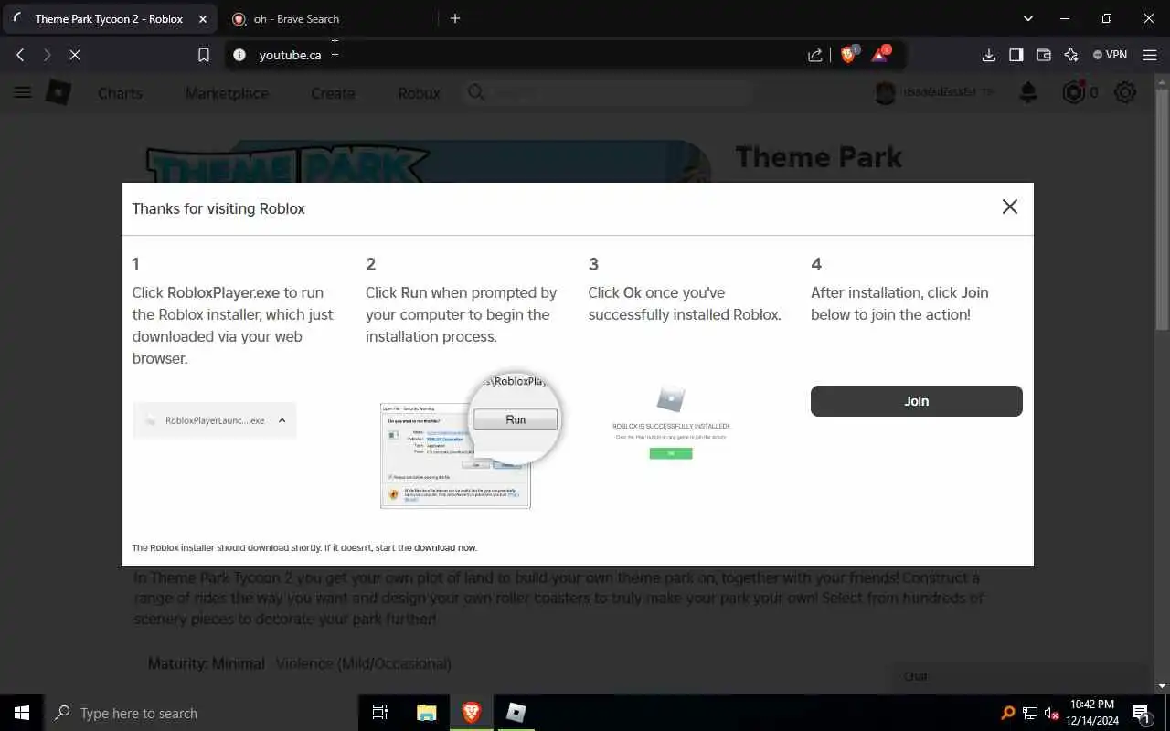The height and width of the screenshot is (731, 1170).
Task: Open Brave main hamburger menu
Action: [x=1150, y=55]
